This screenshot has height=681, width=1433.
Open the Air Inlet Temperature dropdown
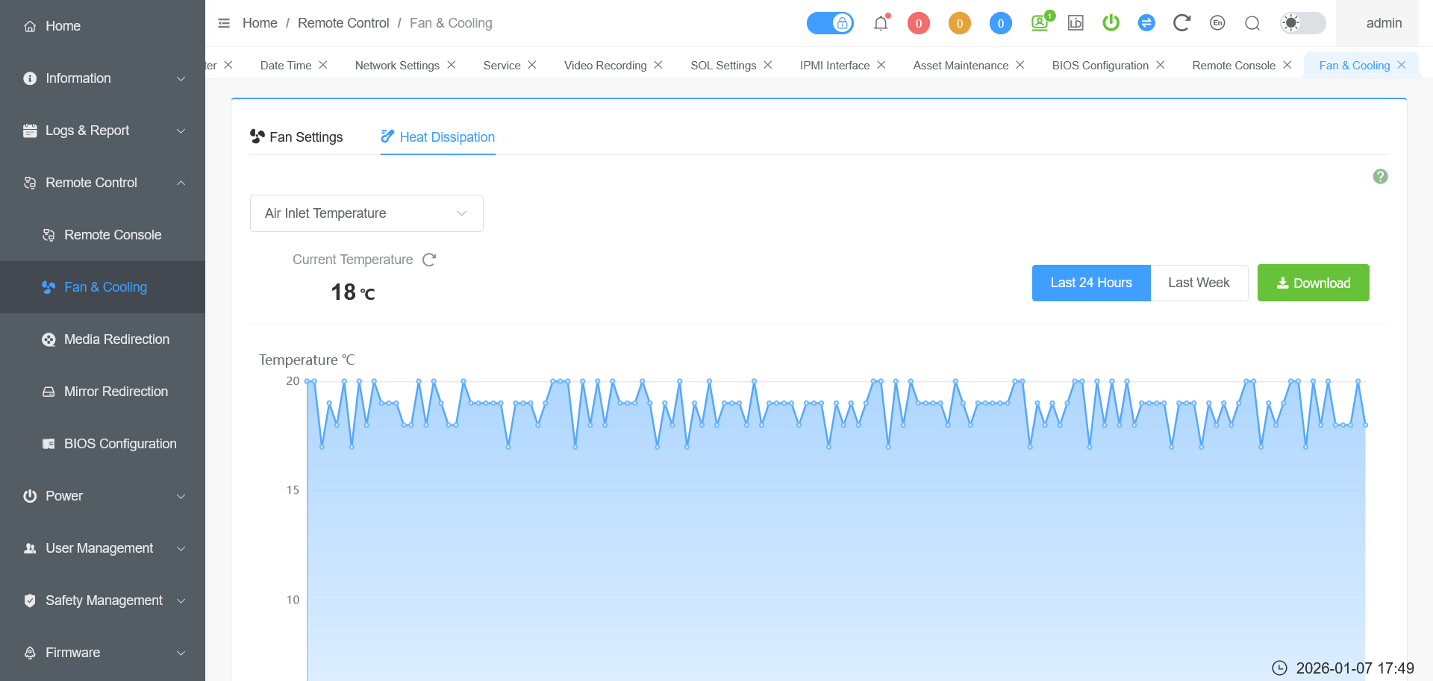pyautogui.click(x=366, y=213)
